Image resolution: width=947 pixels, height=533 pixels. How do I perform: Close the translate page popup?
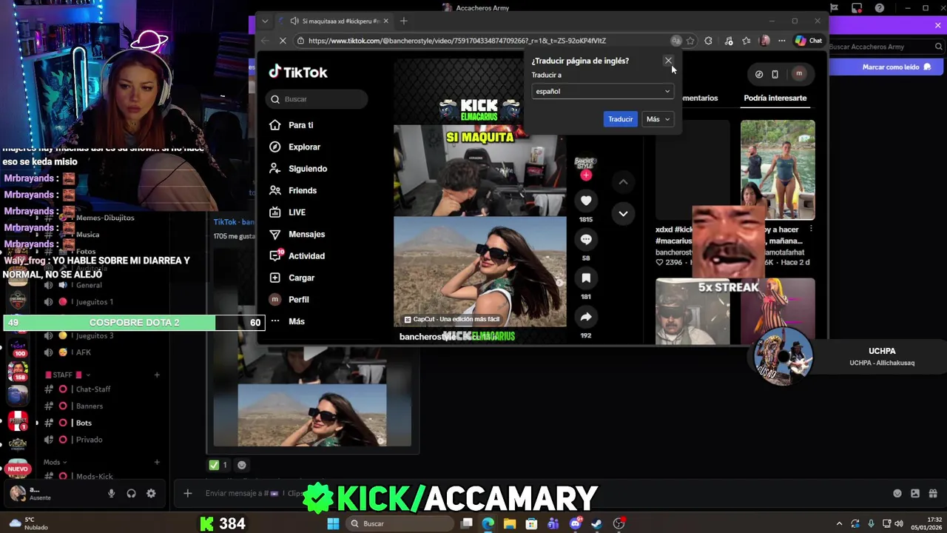pos(668,61)
